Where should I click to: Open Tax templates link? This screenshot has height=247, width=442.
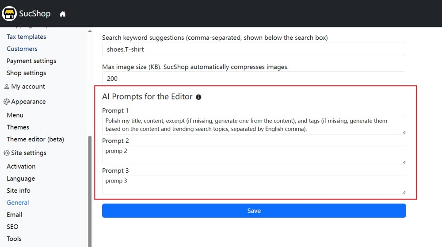[27, 37]
